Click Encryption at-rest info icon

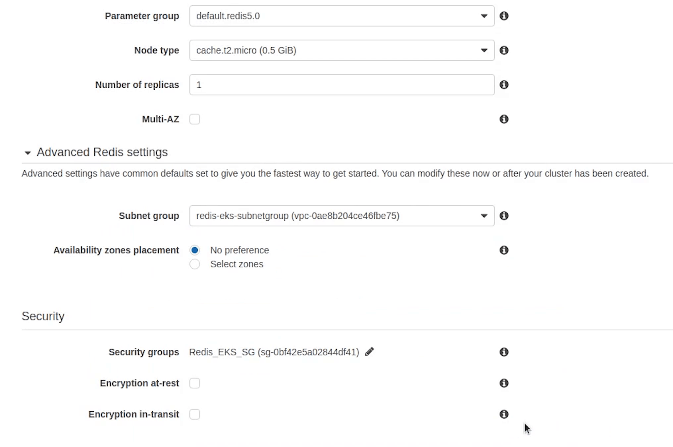click(x=504, y=383)
